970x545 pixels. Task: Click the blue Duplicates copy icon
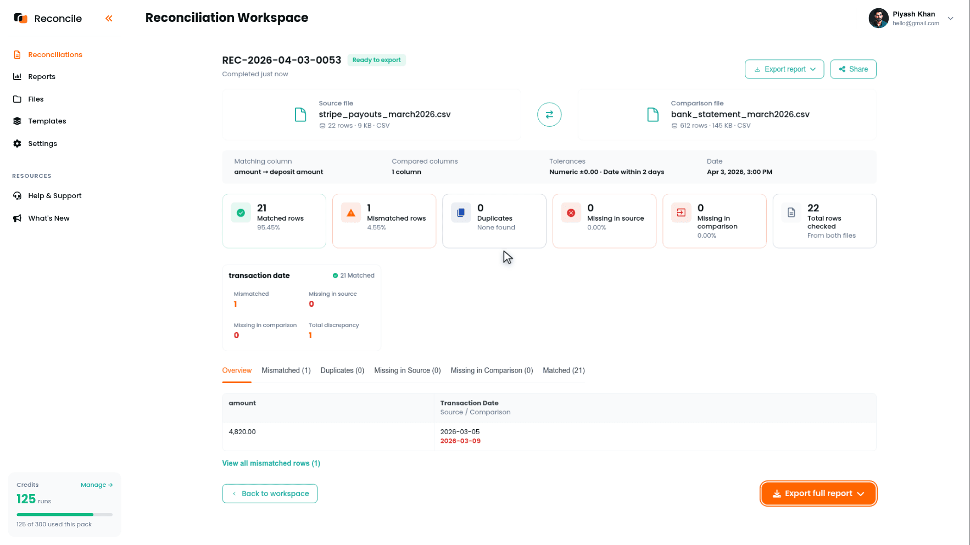coord(461,212)
